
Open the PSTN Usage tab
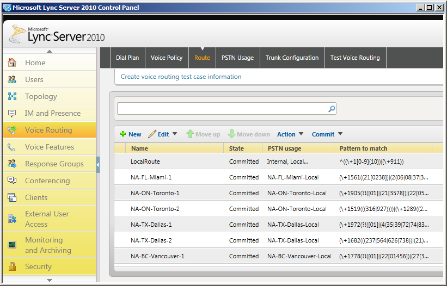pyautogui.click(x=238, y=58)
